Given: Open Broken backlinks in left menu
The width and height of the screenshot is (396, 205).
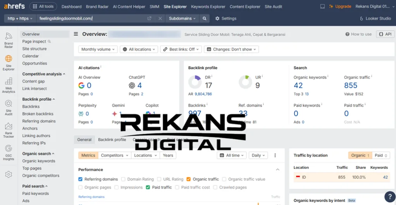Looking at the screenshot, I should coord(38,114).
